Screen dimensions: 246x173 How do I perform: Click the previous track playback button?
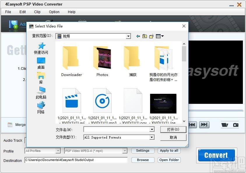click(x=192, y=125)
